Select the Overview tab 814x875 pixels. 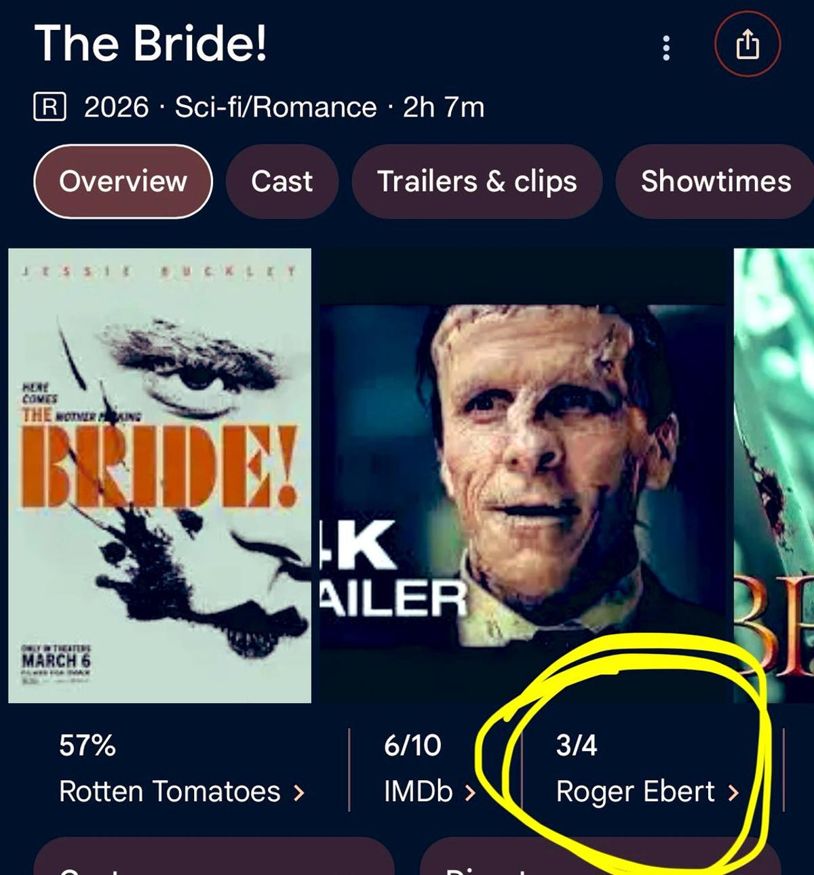123,182
